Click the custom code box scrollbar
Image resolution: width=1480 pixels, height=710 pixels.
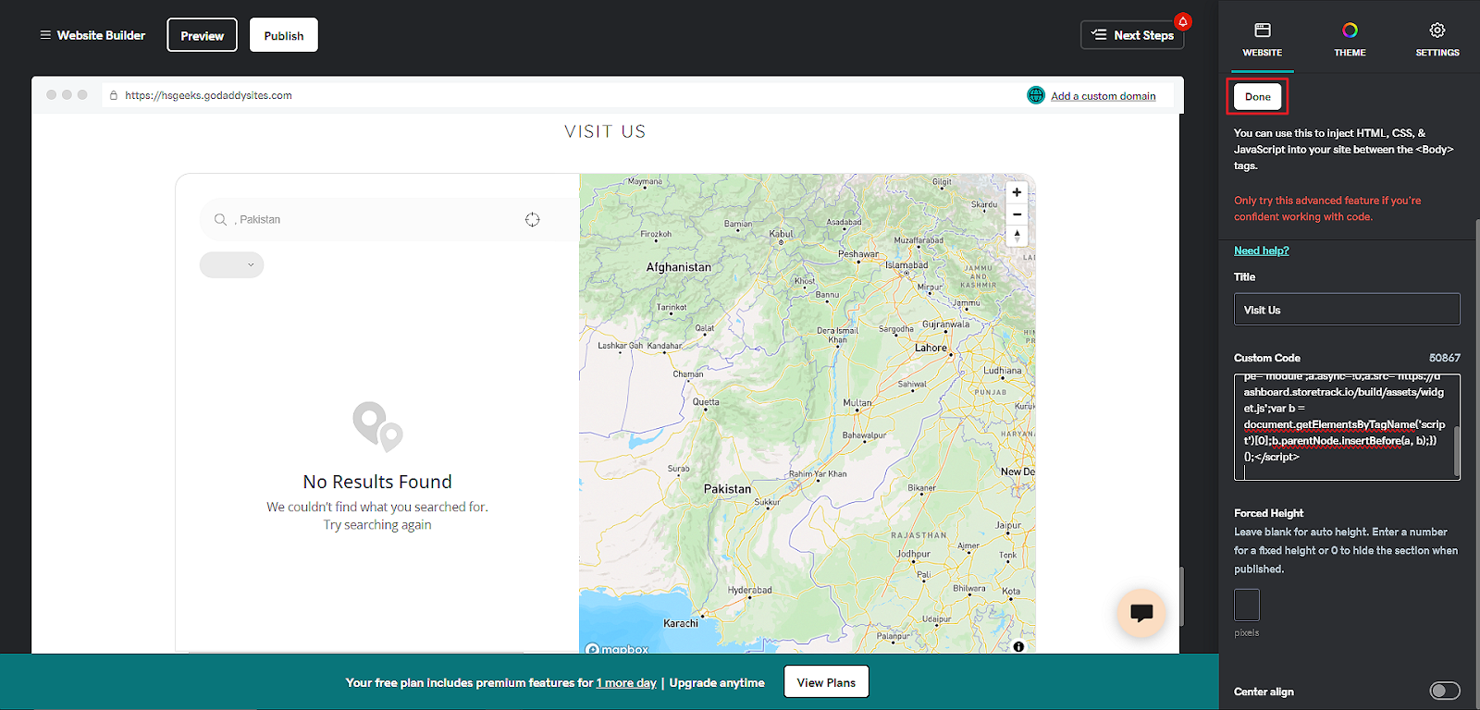(1457, 450)
